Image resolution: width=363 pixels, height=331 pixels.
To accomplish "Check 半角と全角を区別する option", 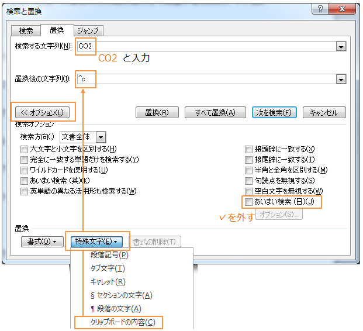I will [x=248, y=170].
